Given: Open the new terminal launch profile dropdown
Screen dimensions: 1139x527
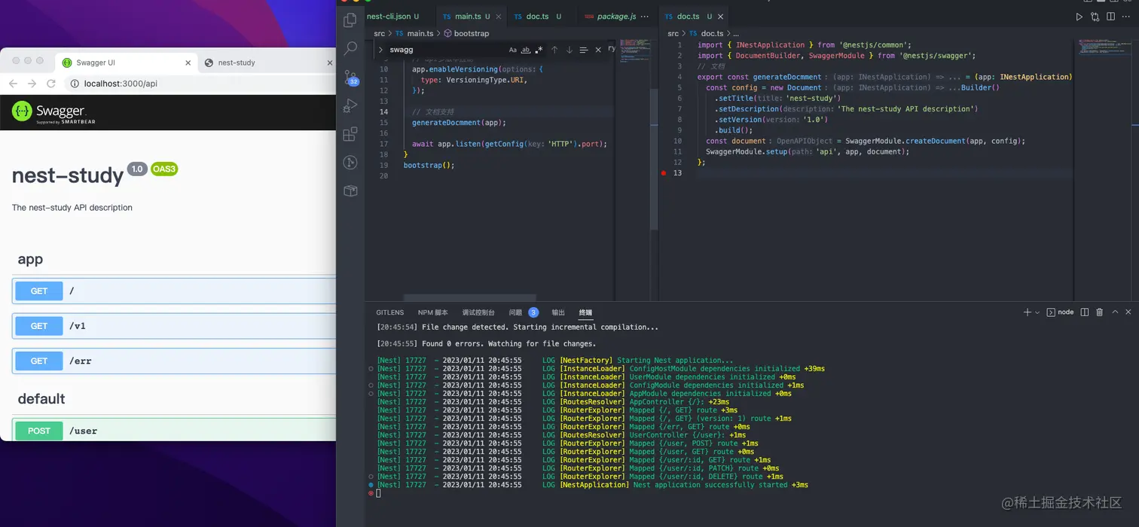Looking at the screenshot, I should (x=1037, y=312).
